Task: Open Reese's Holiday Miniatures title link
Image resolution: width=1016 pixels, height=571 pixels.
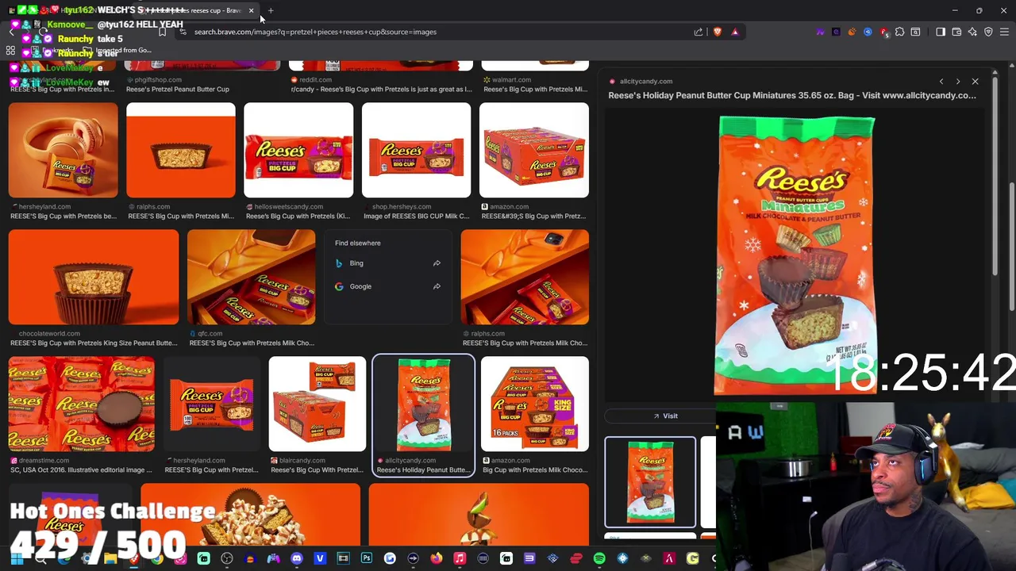Action: pyautogui.click(x=792, y=95)
